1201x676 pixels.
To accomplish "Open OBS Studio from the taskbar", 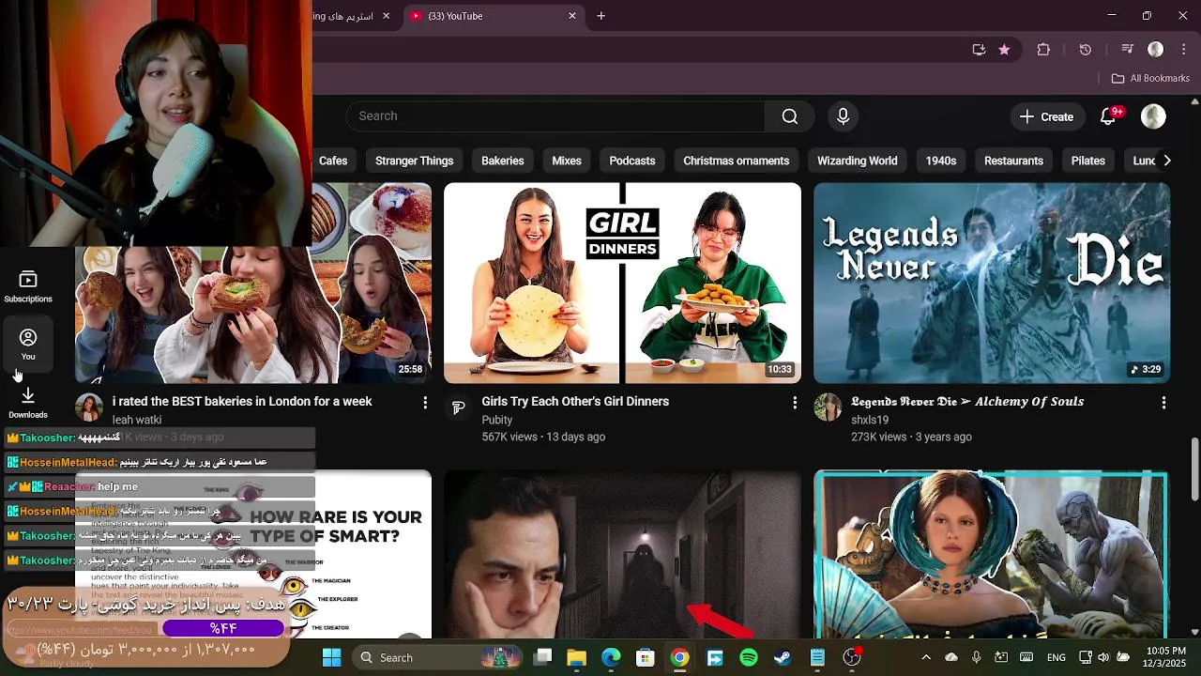I will 852,657.
